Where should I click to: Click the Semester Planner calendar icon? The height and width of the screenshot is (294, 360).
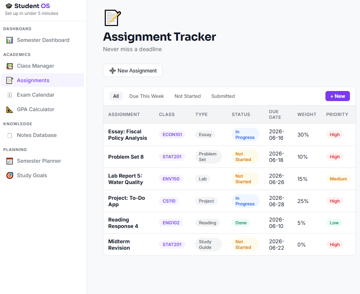pyautogui.click(x=10, y=161)
